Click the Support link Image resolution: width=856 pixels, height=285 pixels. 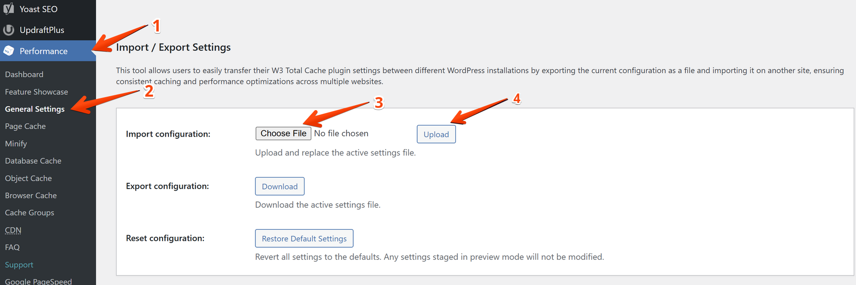tap(19, 265)
